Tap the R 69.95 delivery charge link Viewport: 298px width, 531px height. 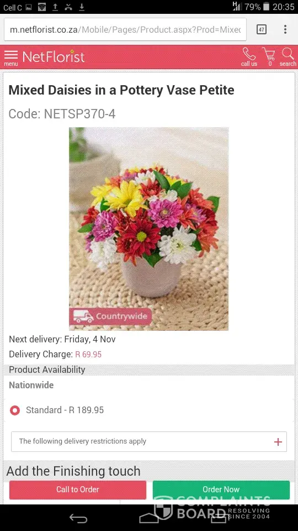click(x=88, y=355)
